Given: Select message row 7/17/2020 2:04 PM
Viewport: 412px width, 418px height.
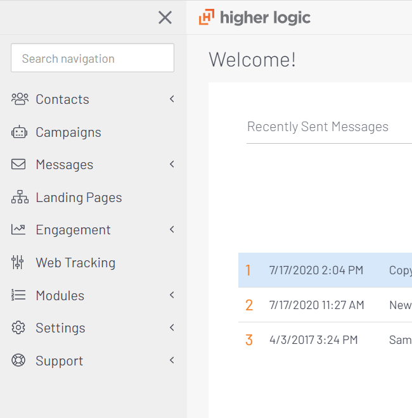Looking at the screenshot, I should click(325, 270).
